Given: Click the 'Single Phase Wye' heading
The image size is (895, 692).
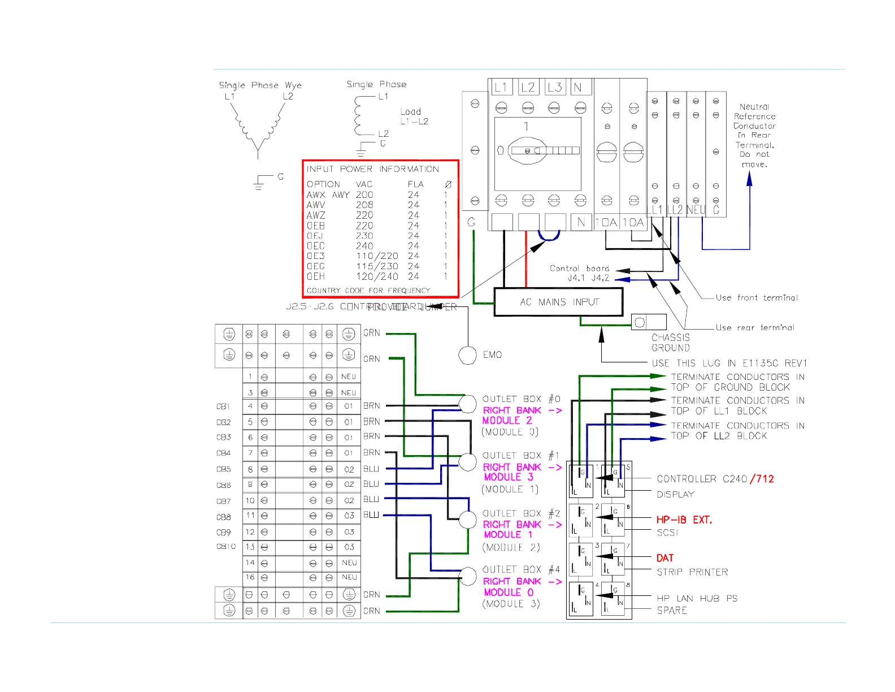Looking at the screenshot, I should (260, 85).
